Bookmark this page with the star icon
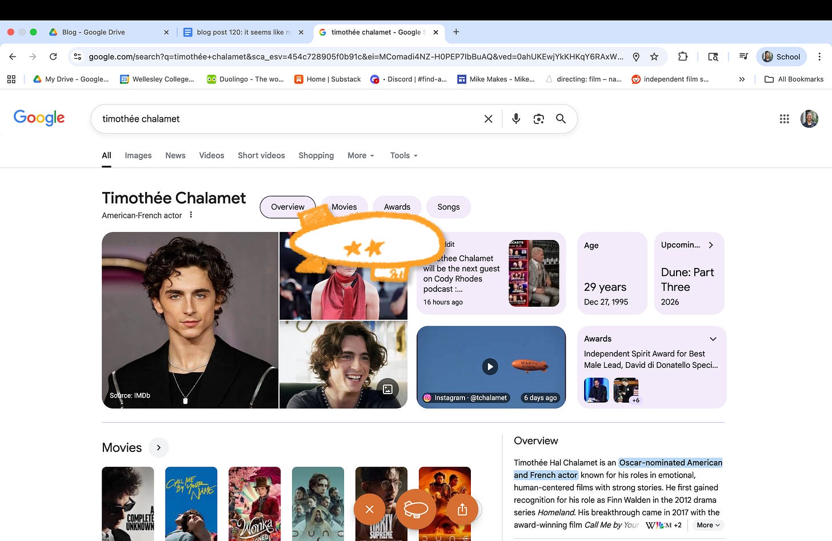This screenshot has height=541, width=832. pos(654,57)
